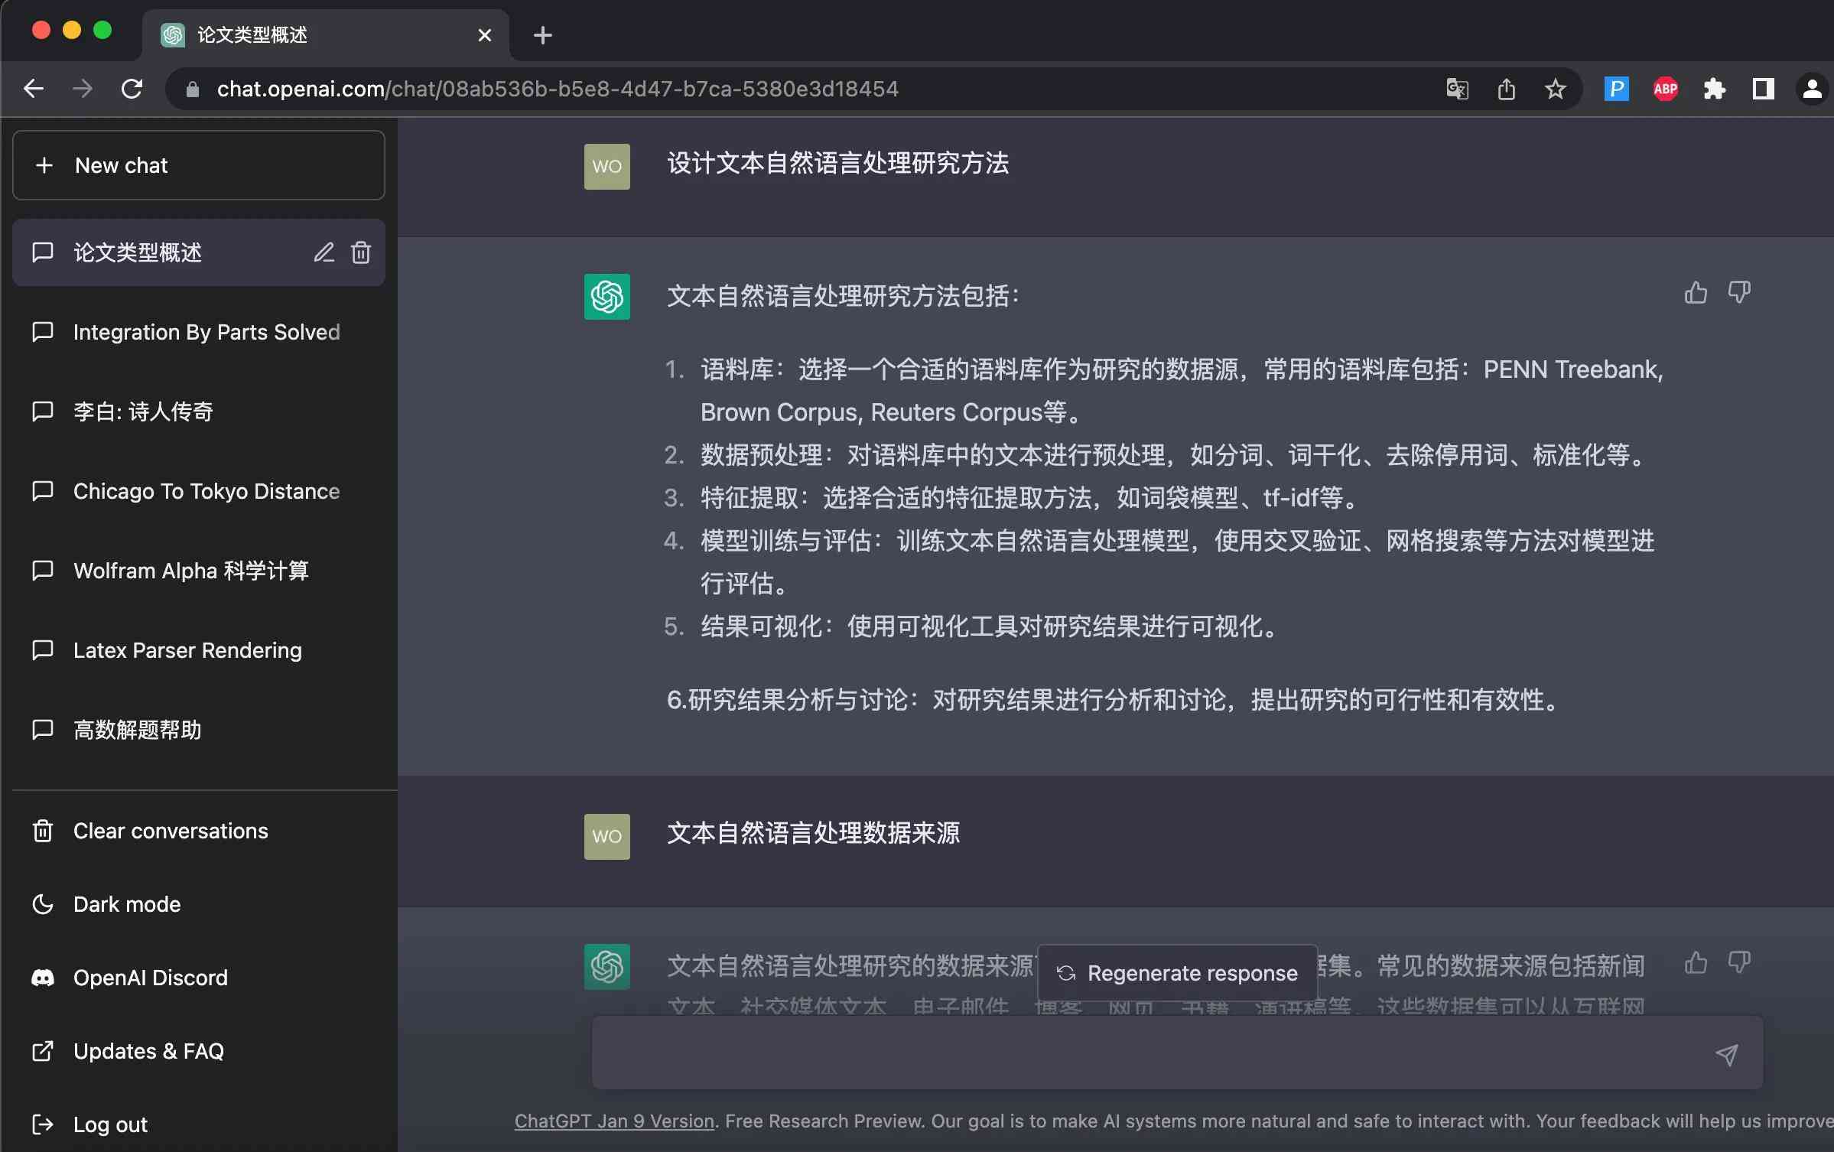The image size is (1834, 1152).
Task: Click the paragraph starting 6.研究结果分析与讨论
Action: coord(1115,700)
